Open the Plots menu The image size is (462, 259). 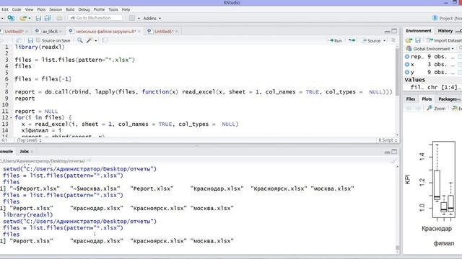[41, 9]
